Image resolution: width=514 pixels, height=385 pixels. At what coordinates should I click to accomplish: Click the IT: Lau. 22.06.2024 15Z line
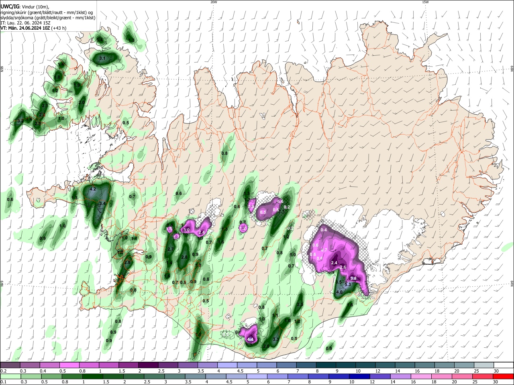(x=24, y=23)
